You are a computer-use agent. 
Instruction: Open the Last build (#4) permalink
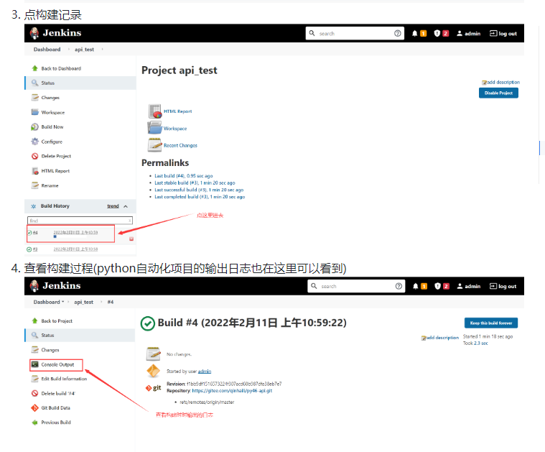coord(184,176)
